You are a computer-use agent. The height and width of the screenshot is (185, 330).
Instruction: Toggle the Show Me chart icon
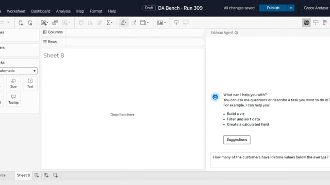[x=325, y=23]
